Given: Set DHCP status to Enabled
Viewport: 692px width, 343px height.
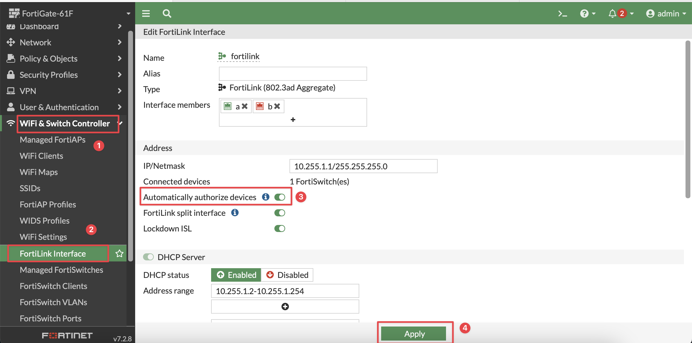Looking at the screenshot, I should (x=236, y=275).
